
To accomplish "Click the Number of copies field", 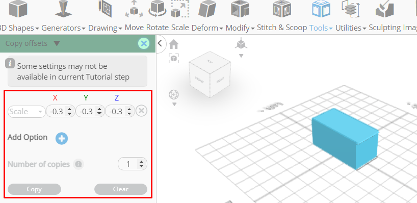I will click(133, 164).
